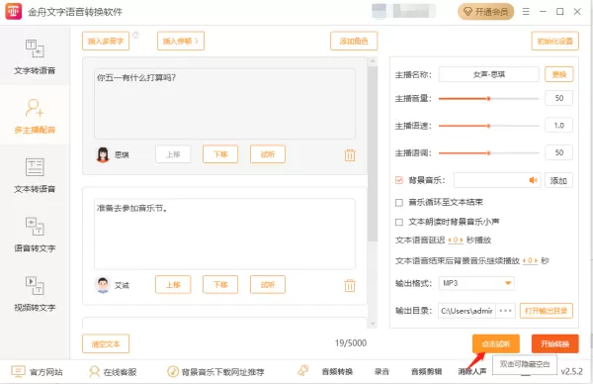
Task: Click the person icon beside 在线客服
Action: click(94, 371)
